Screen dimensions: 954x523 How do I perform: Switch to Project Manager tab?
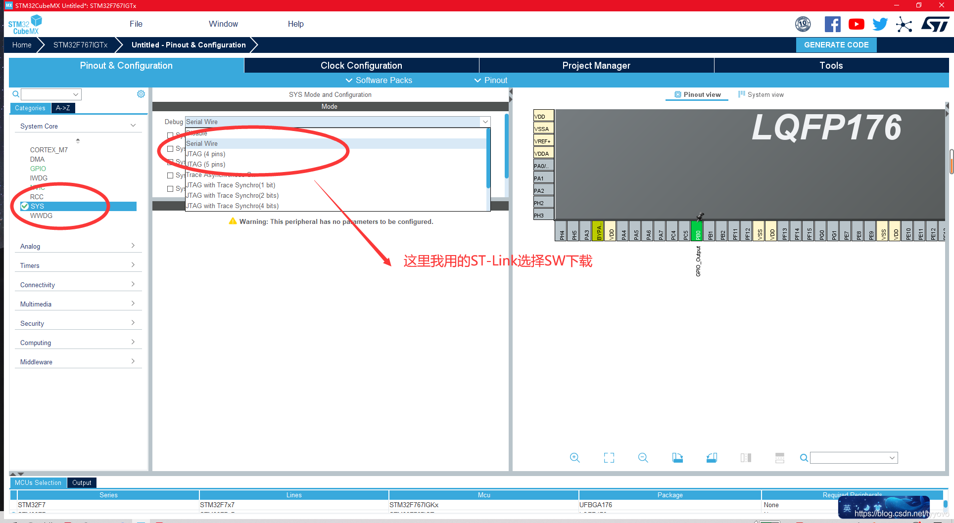click(596, 65)
